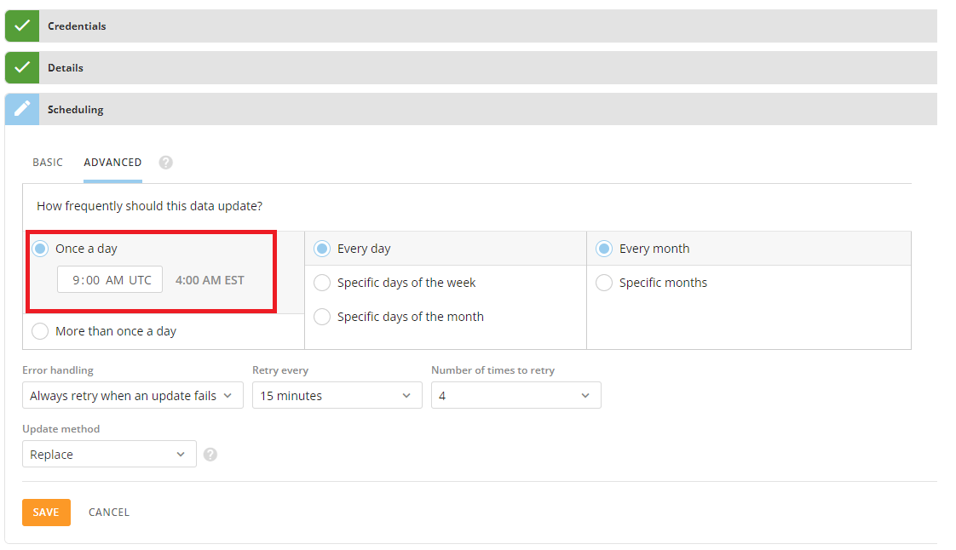Open the help icon beside Update method
956x550 pixels.
point(210,454)
